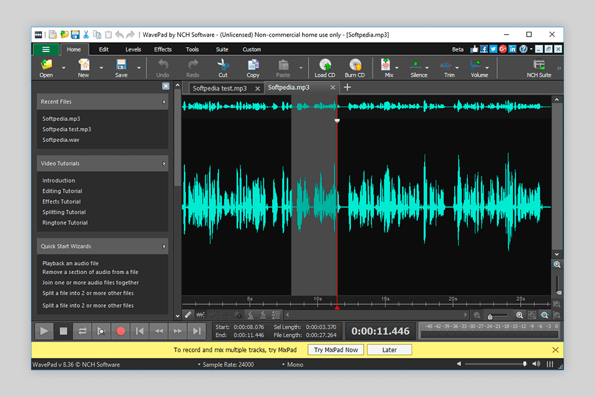Click the quick-access scissors icon in the title bar
This screenshot has width=595, height=397.
click(x=86, y=35)
